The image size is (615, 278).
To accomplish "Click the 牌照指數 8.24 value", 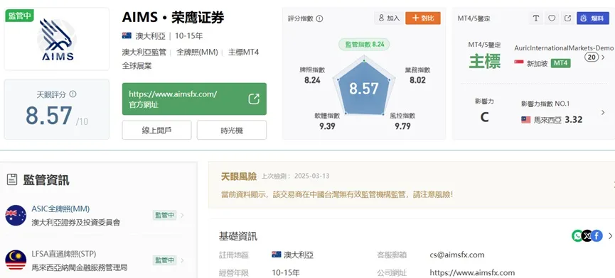I will pyautogui.click(x=313, y=80).
